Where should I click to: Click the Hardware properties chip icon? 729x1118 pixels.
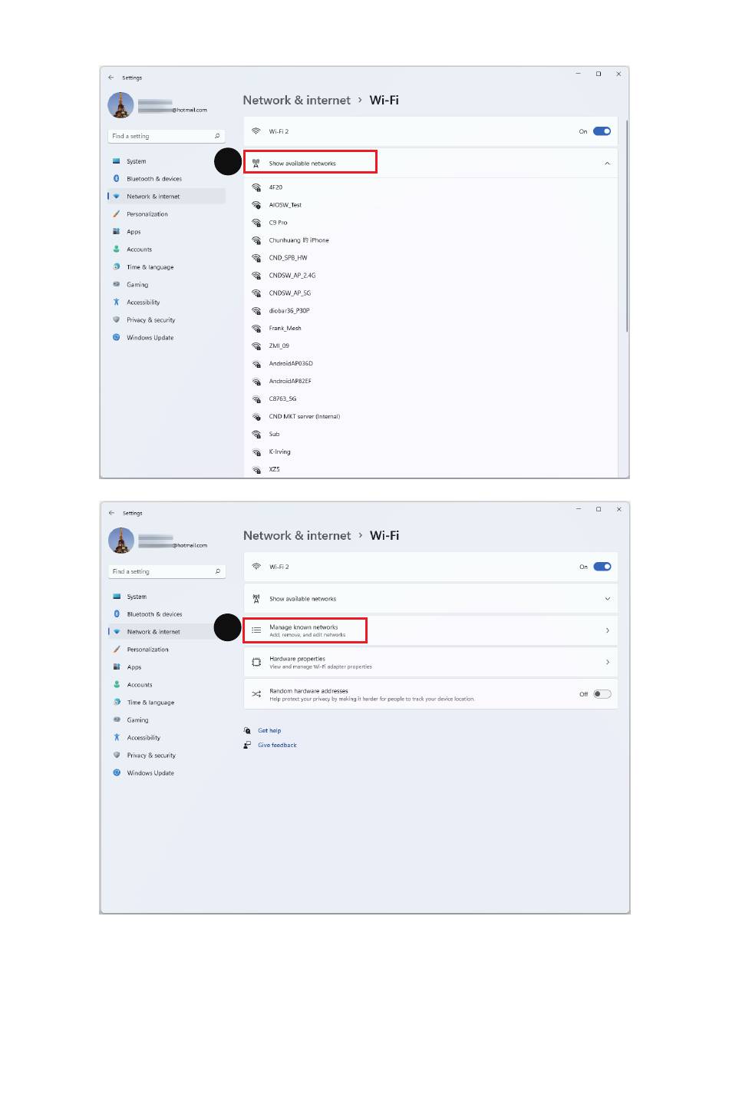pos(256,662)
